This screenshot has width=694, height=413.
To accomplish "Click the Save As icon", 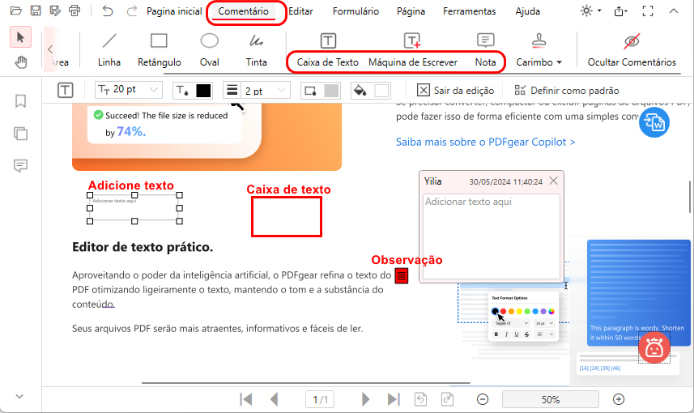I will tap(55, 11).
